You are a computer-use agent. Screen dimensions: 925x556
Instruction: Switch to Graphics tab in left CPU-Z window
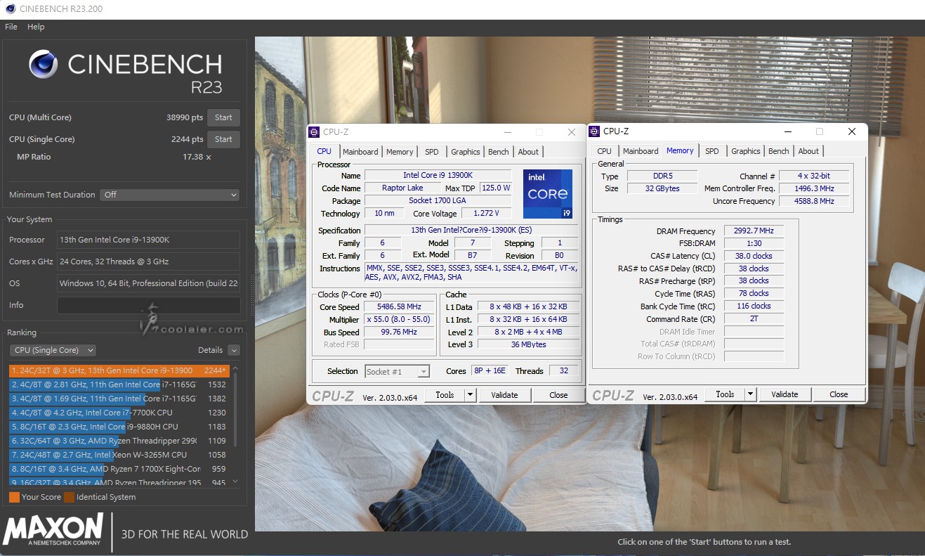click(466, 152)
